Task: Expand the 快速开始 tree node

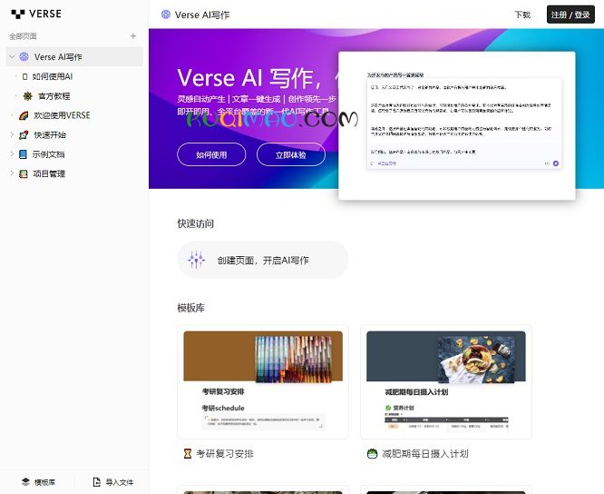Action: click(x=12, y=134)
